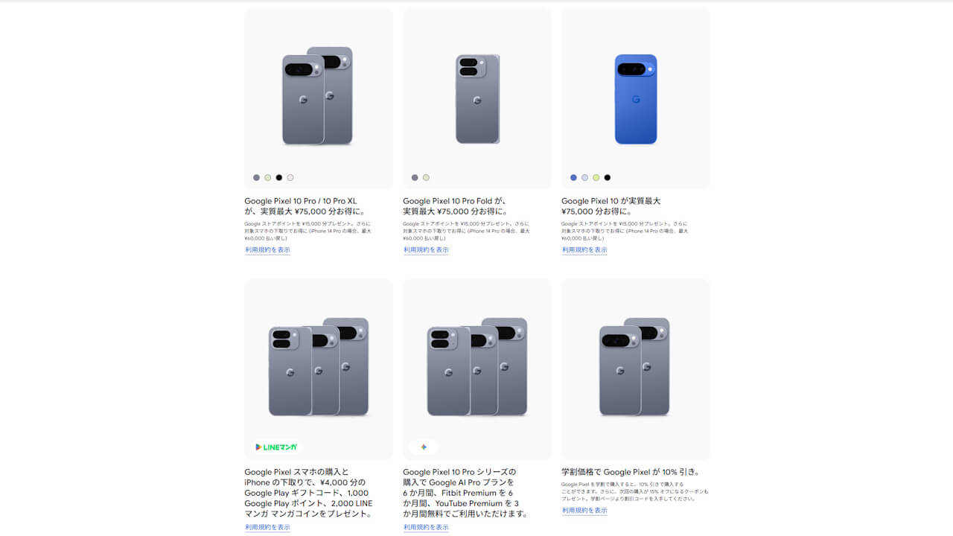Open terms link under the 学割価格 student discount
Image resolution: width=953 pixels, height=536 pixels.
584,511
